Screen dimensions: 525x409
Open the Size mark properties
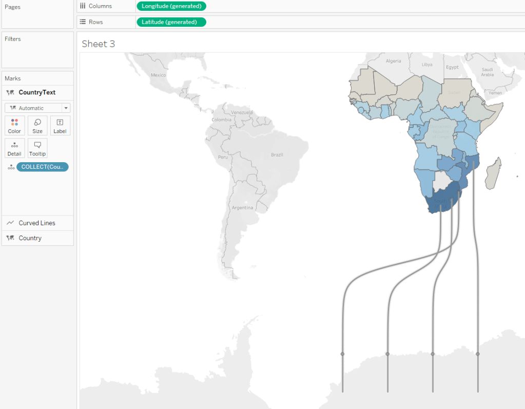coord(37,125)
